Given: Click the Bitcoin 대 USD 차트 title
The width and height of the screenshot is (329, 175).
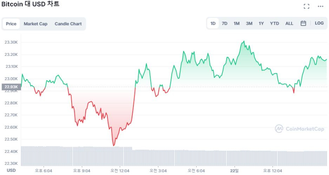Looking at the screenshot, I should 30,4.
